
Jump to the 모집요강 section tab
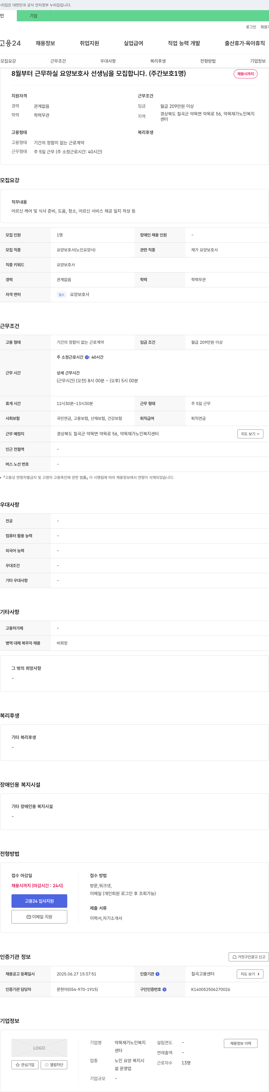[x=8, y=61]
